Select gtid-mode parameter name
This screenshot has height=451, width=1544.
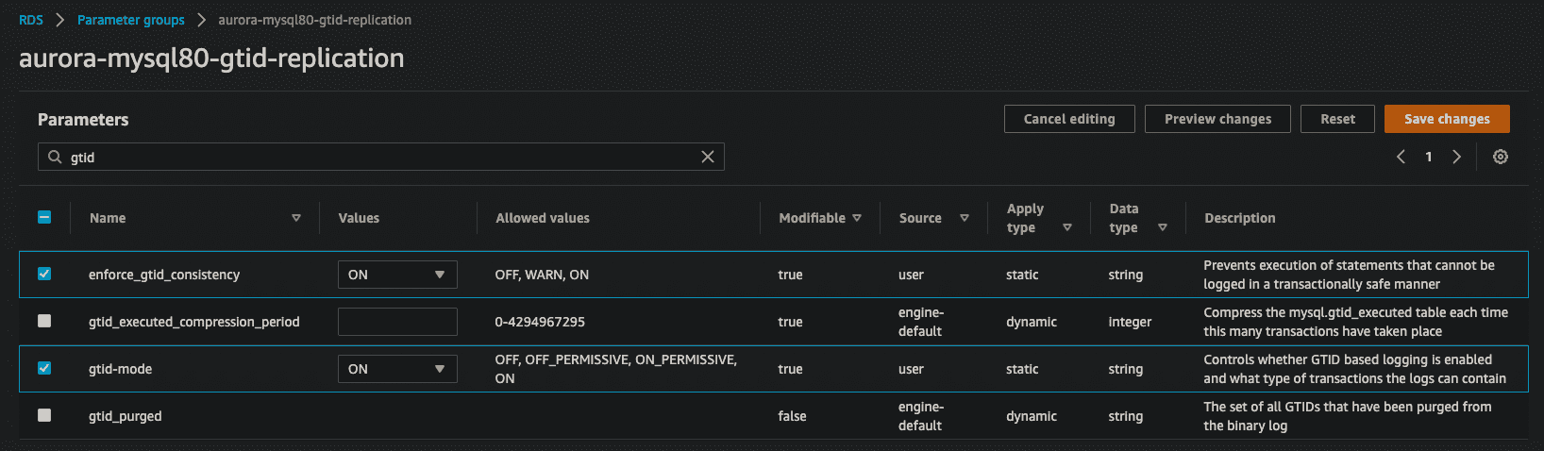[120, 369]
